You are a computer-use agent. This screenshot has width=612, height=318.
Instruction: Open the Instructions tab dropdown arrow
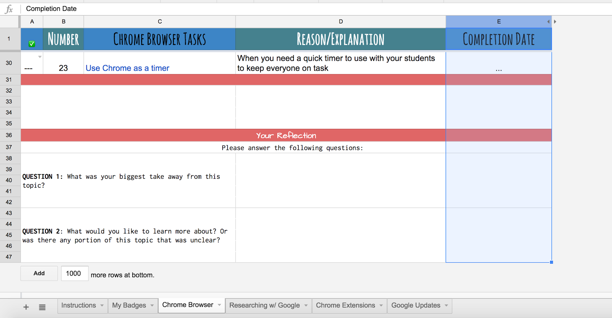pyautogui.click(x=102, y=305)
